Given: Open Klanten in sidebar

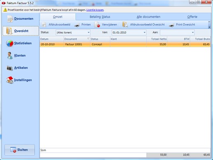Looking at the screenshot, I should click(x=20, y=56).
